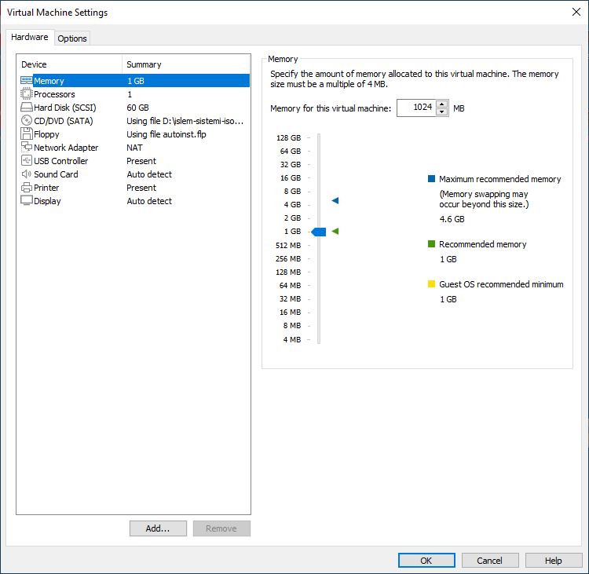
Task: Click the '16 GB' slider scale label
Action: coord(291,178)
